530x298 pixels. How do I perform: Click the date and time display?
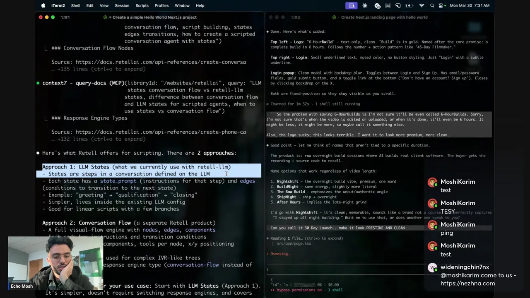click(x=470, y=5)
